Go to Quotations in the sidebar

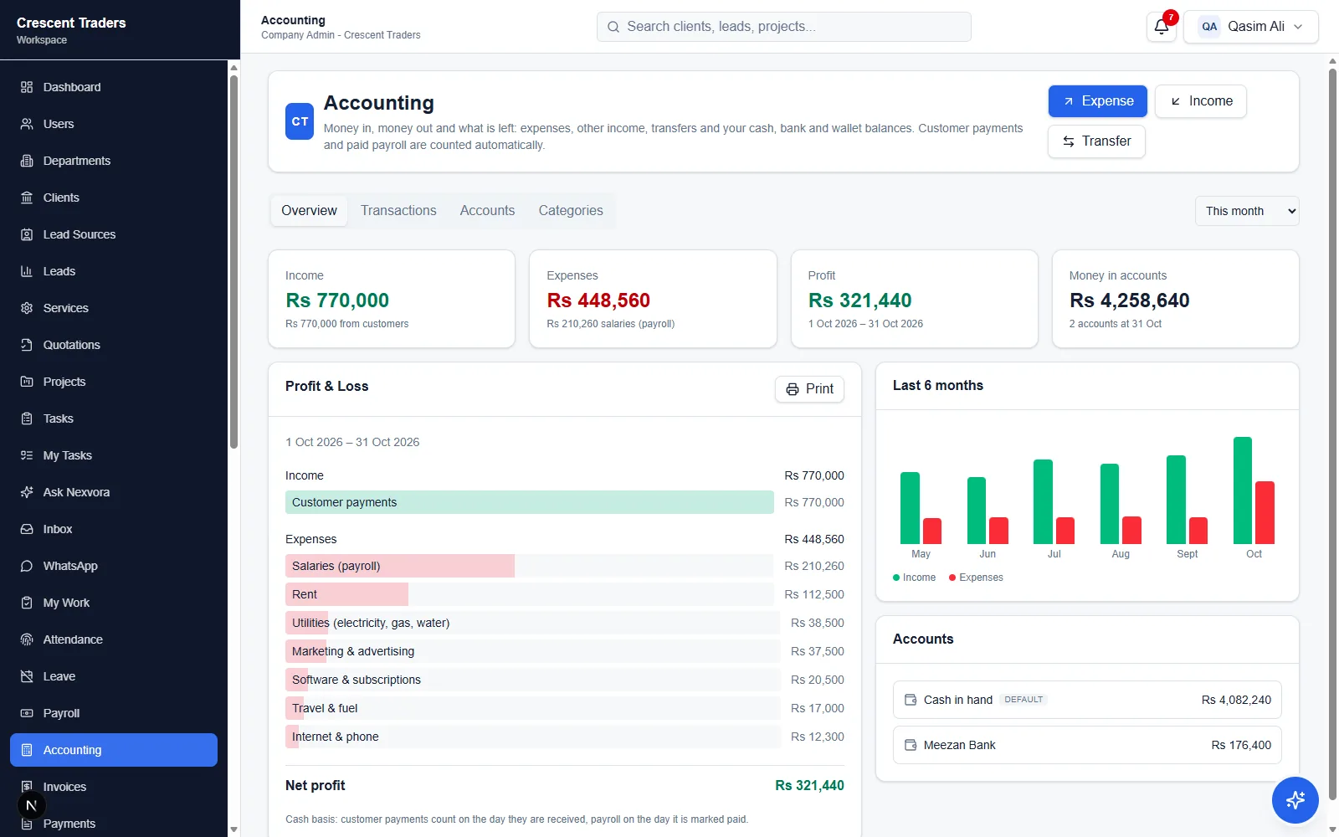click(x=114, y=345)
